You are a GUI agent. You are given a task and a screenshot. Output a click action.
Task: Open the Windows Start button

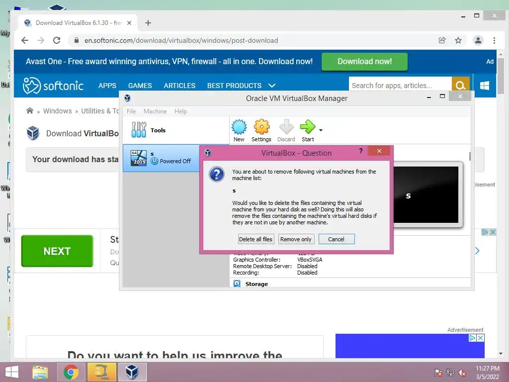tap(12, 372)
